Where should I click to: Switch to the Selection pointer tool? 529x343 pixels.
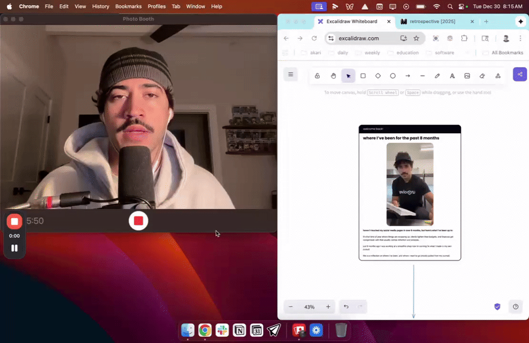348,75
